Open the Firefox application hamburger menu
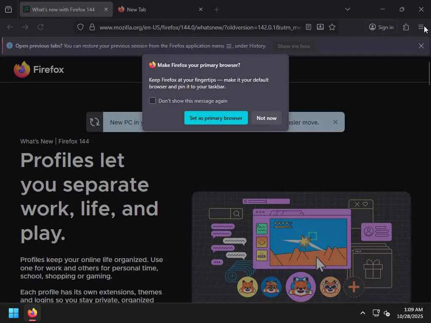The height and width of the screenshot is (323, 431). tap(421, 27)
